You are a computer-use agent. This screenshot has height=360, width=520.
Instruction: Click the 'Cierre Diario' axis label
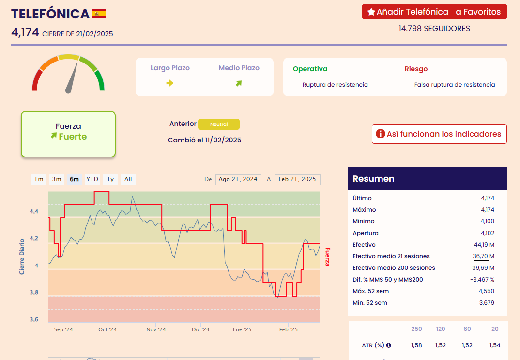pos(22,257)
